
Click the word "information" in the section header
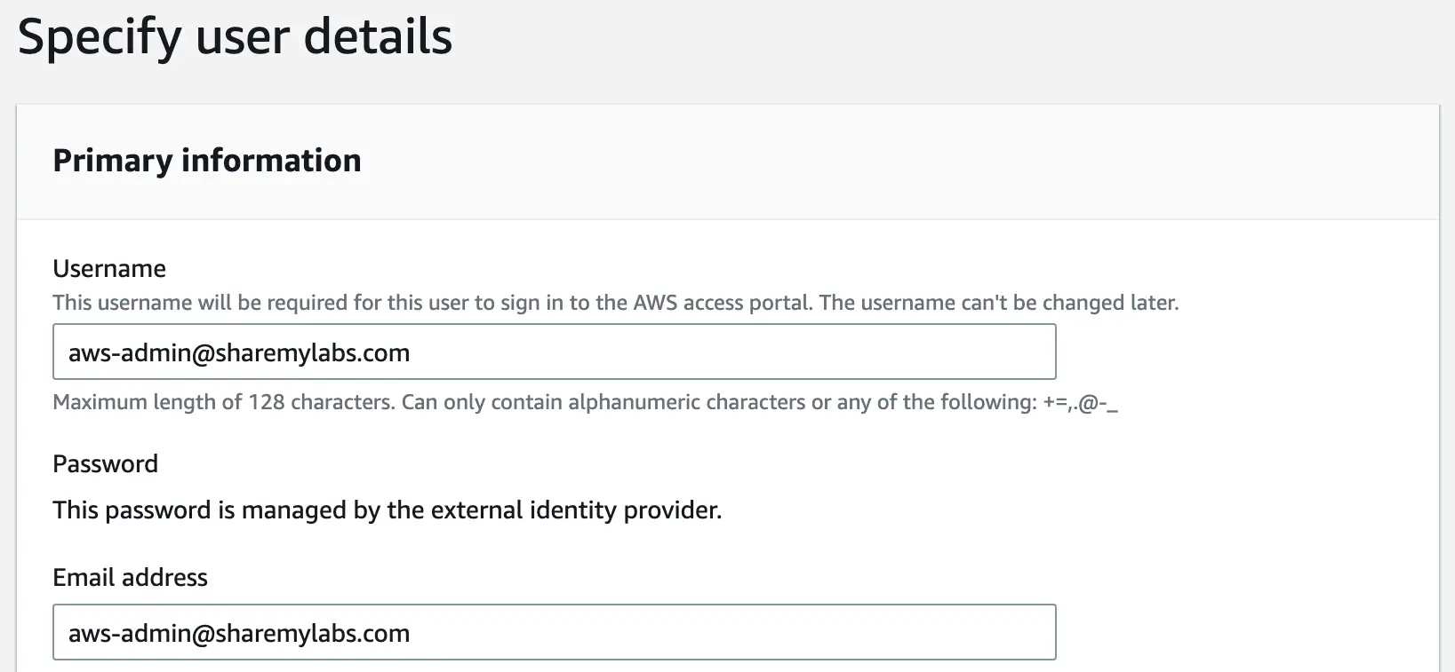(271, 161)
